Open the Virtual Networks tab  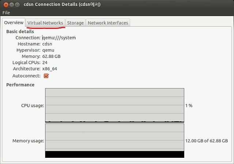pos(45,23)
